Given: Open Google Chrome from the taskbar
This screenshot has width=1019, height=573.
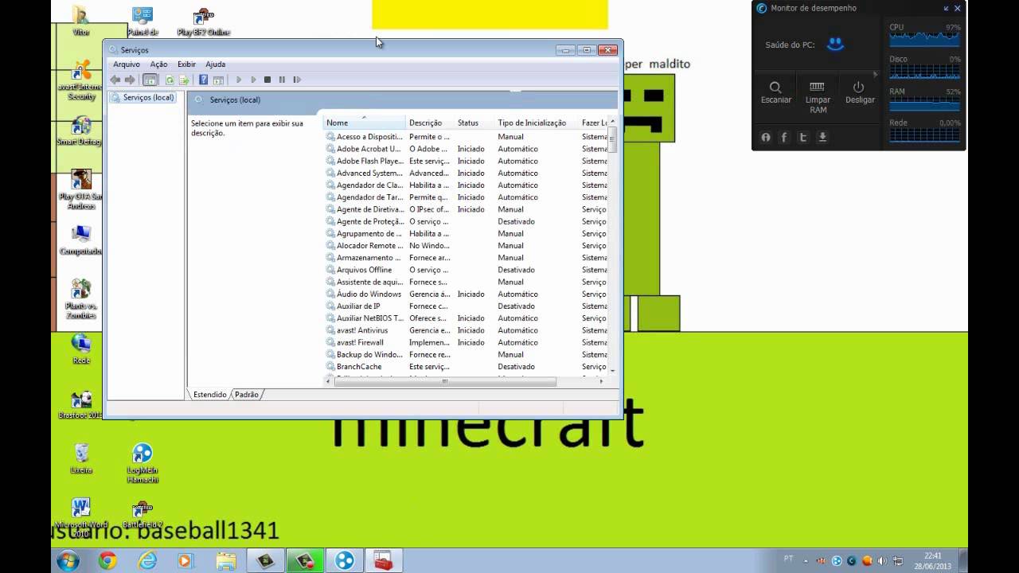Looking at the screenshot, I should (107, 560).
